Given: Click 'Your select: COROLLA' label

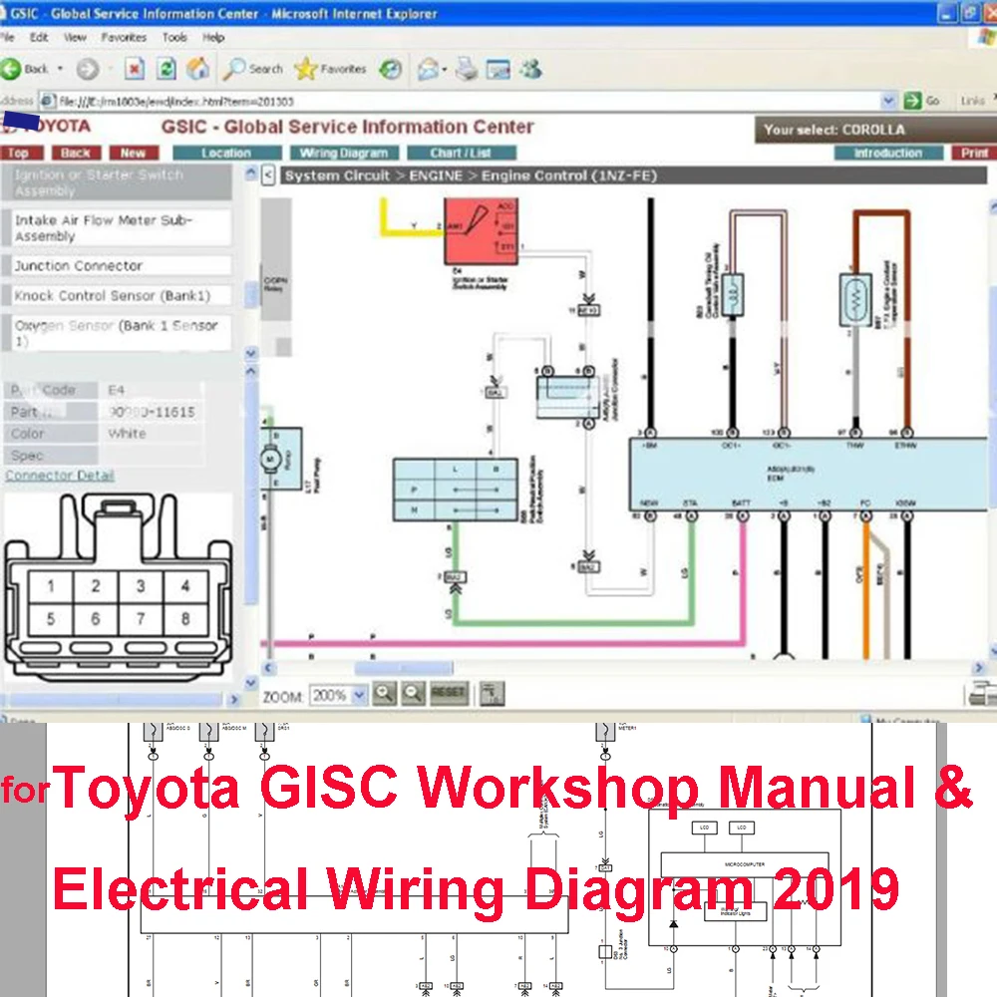Looking at the screenshot, I should click(x=834, y=130).
